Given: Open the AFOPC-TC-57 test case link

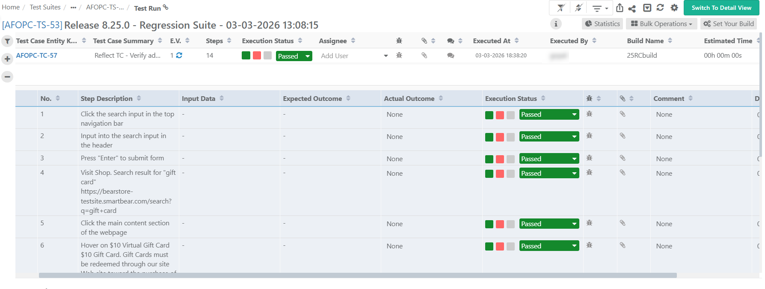Looking at the screenshot, I should 37,56.
